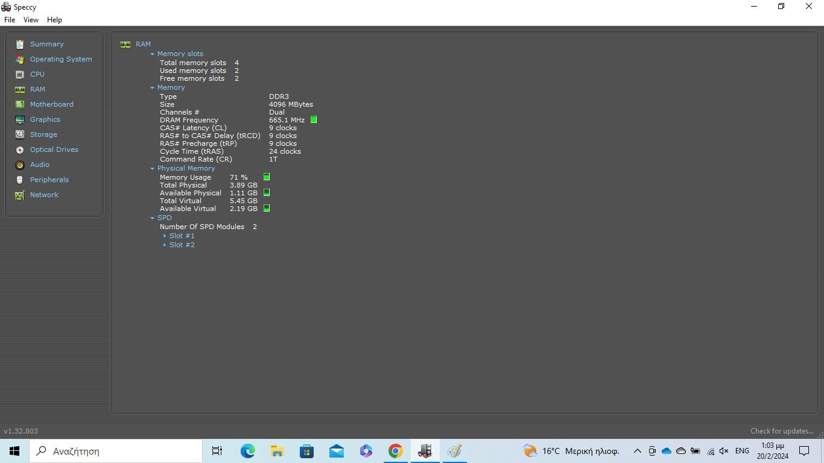
Task: Click the Copilot icon on taskbar
Action: 366,451
